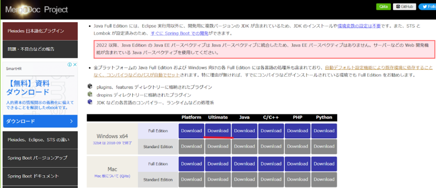This screenshot has height=188, width=436.
Task: Click the Windows Standard Edition label
Action: point(158,147)
